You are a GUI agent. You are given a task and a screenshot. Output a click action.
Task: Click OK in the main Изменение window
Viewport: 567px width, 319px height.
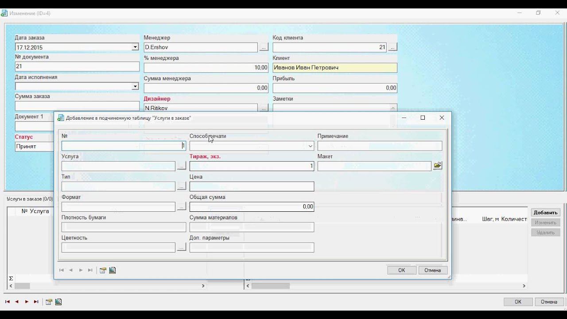coord(518,302)
